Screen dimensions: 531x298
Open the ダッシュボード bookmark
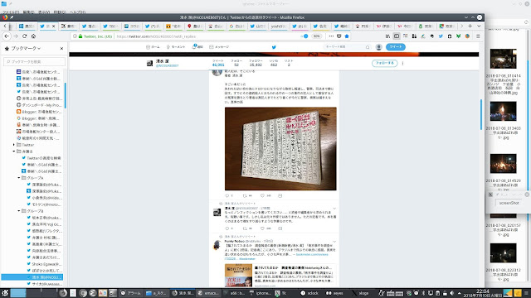point(39,105)
